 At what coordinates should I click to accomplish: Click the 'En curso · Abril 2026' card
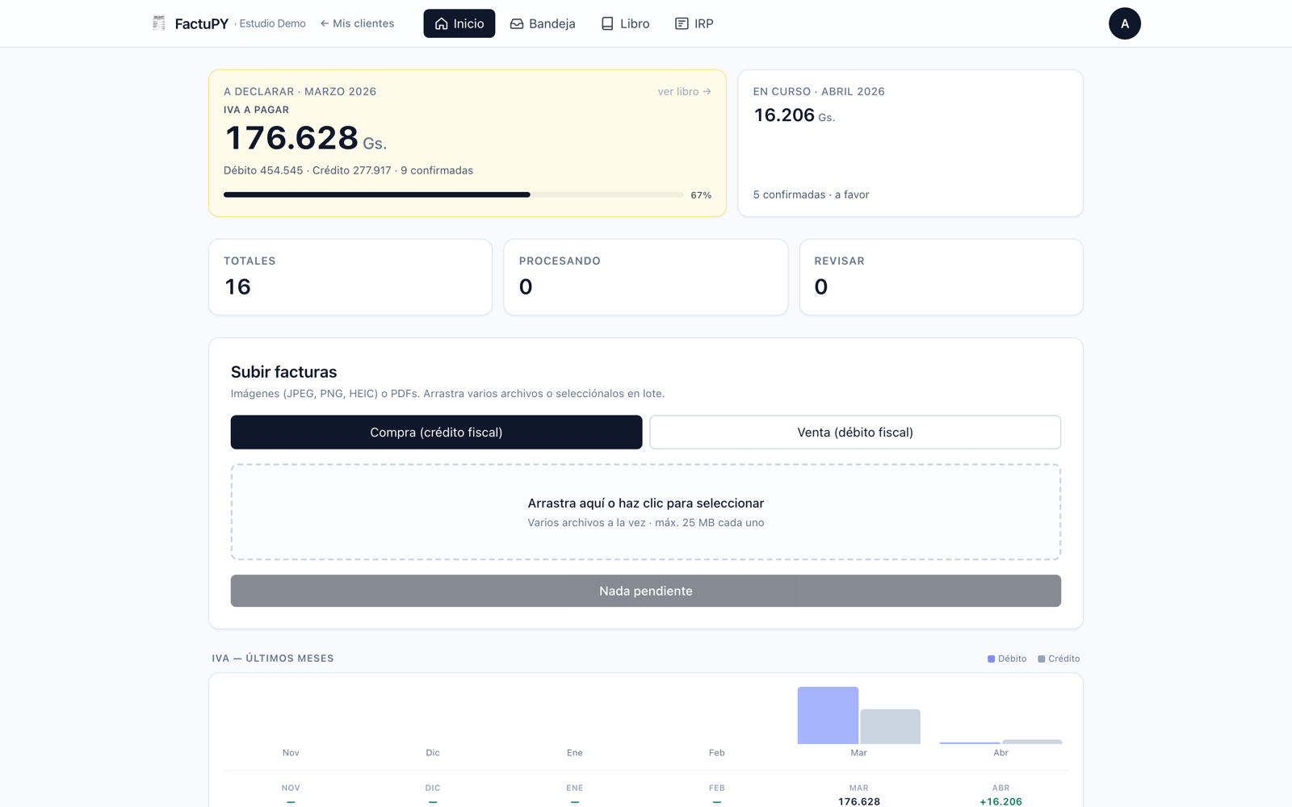point(910,143)
